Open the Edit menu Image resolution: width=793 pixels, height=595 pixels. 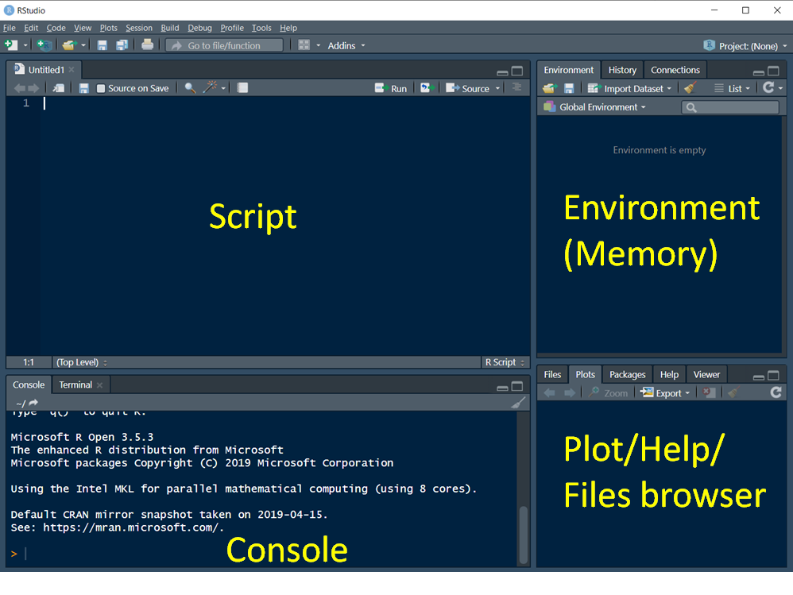point(31,28)
